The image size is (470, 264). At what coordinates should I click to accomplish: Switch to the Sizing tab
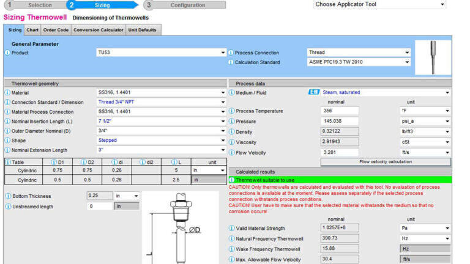click(x=15, y=30)
